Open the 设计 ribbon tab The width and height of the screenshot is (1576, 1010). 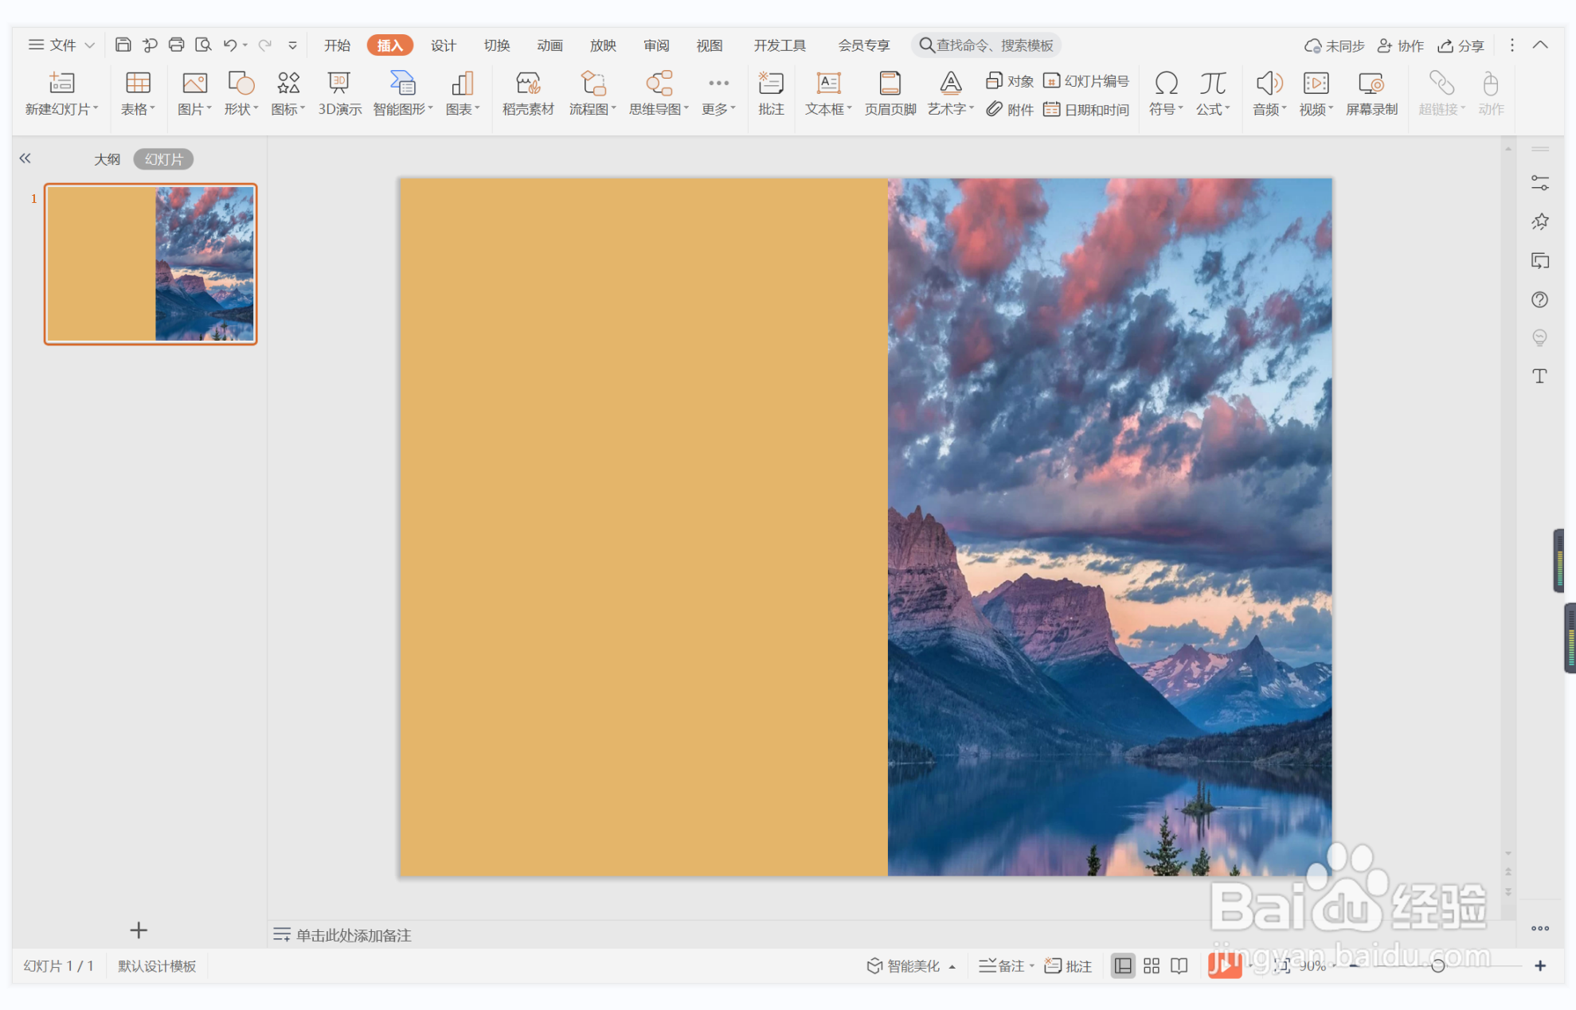point(443,45)
